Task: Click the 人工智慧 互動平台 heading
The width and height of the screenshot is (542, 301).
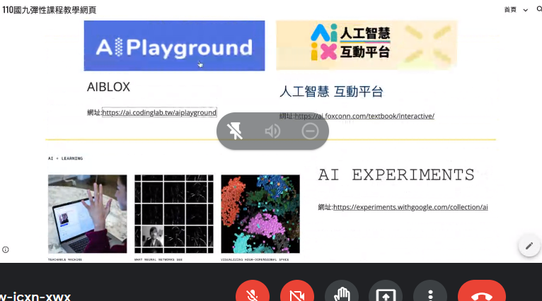Action: [331, 92]
